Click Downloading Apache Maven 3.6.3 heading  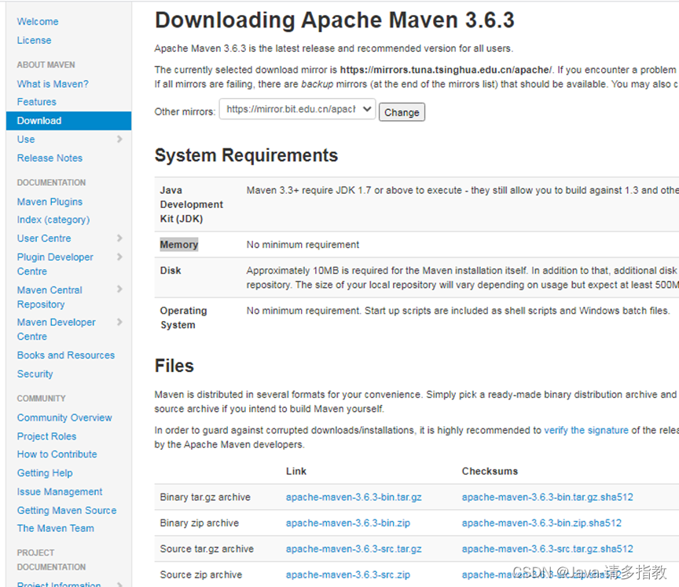point(335,20)
